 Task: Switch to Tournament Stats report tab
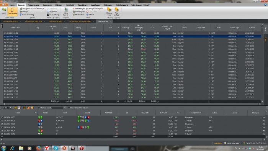tap(56, 21)
